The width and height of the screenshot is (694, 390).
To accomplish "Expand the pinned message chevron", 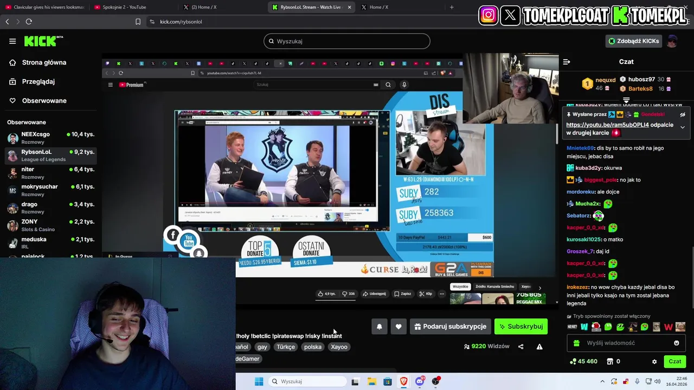I will (x=683, y=127).
